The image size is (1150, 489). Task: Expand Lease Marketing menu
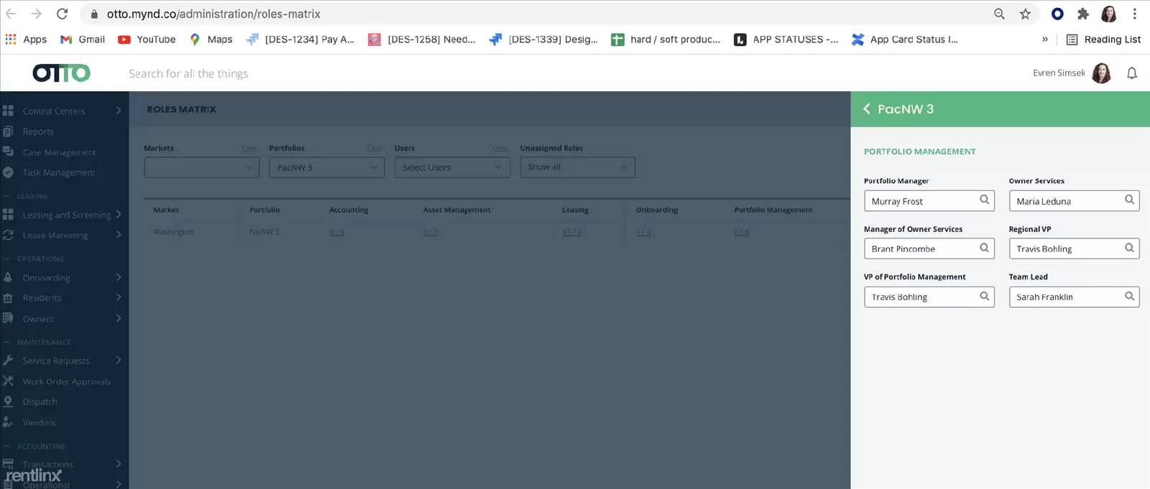(x=63, y=235)
